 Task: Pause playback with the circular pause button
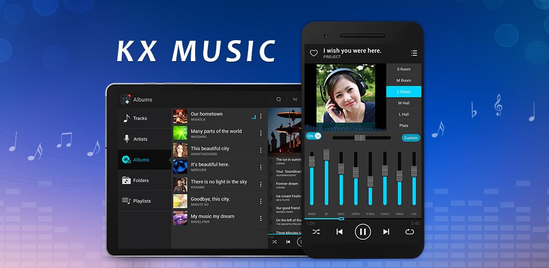click(x=363, y=232)
